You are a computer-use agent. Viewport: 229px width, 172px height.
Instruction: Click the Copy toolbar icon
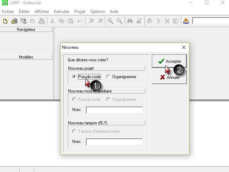tap(61, 21)
